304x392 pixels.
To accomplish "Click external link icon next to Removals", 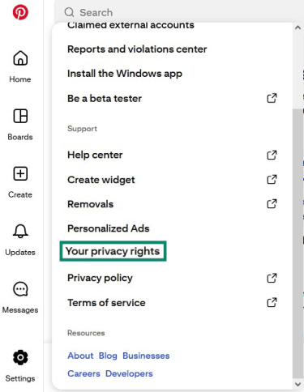I will [272, 204].
